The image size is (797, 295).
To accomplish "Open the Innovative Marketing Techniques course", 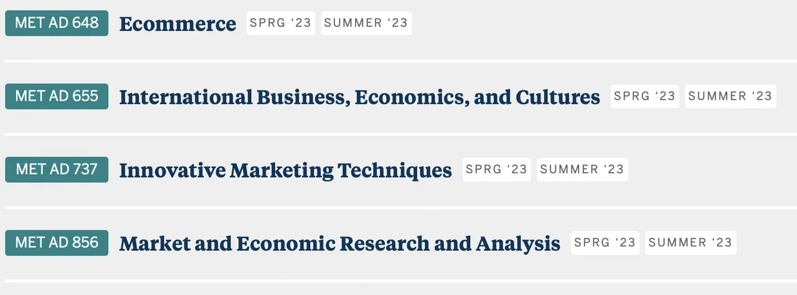I will tap(285, 170).
